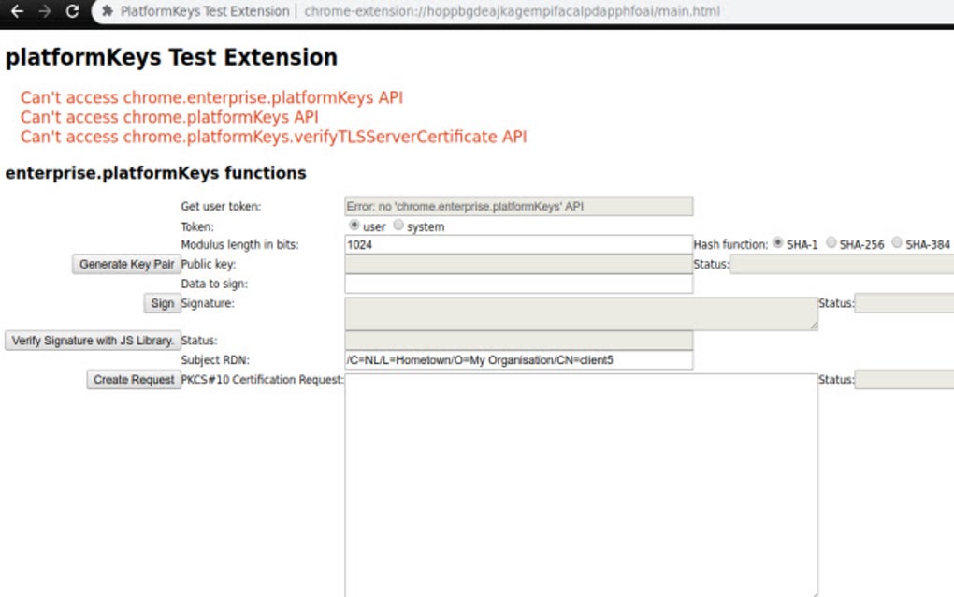Select the user token radio button

pyautogui.click(x=354, y=226)
